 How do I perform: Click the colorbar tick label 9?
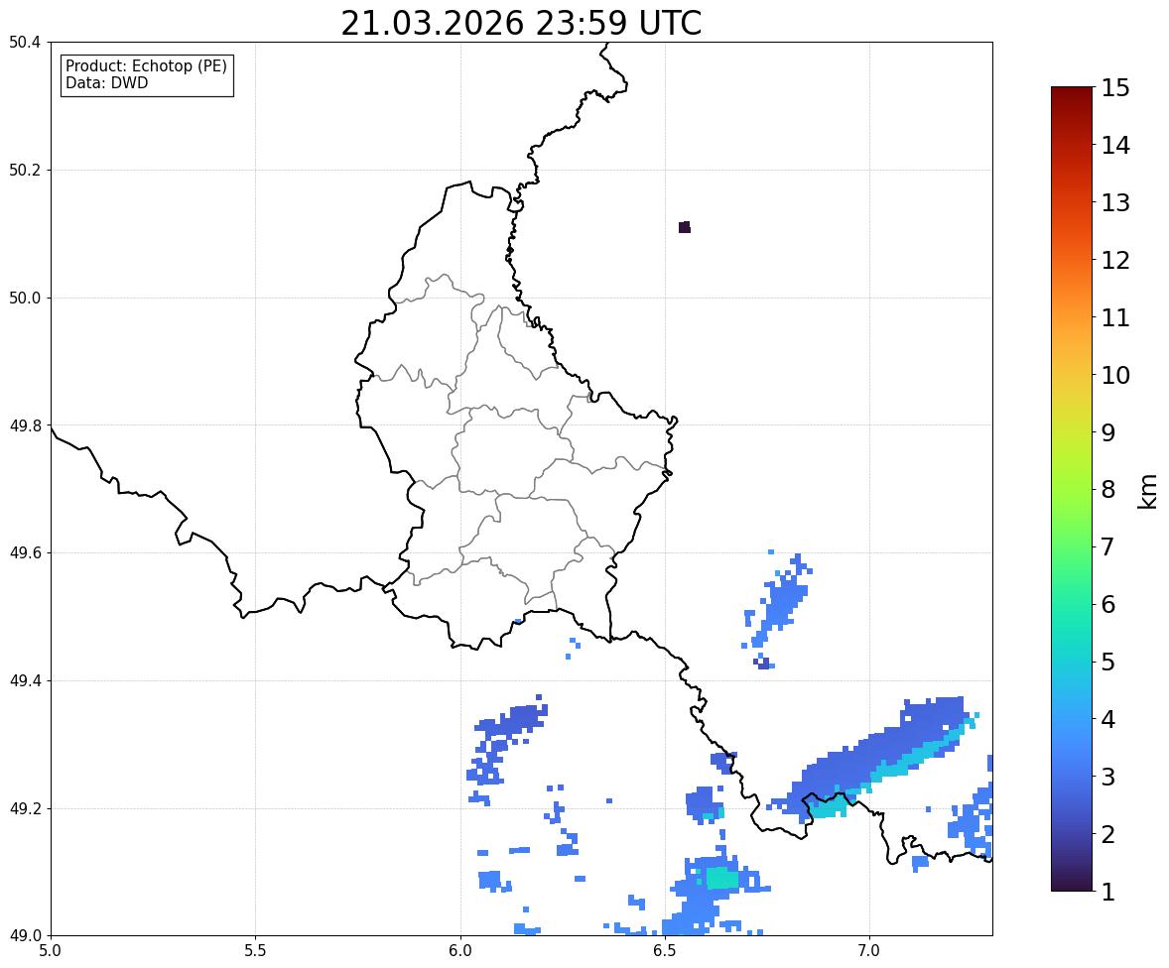[1108, 432]
